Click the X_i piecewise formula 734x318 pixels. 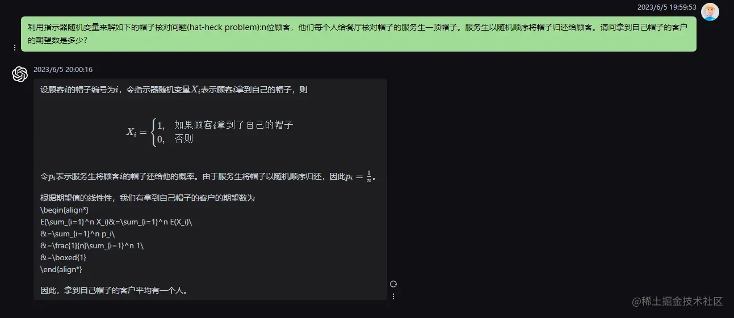pyautogui.click(x=209, y=132)
